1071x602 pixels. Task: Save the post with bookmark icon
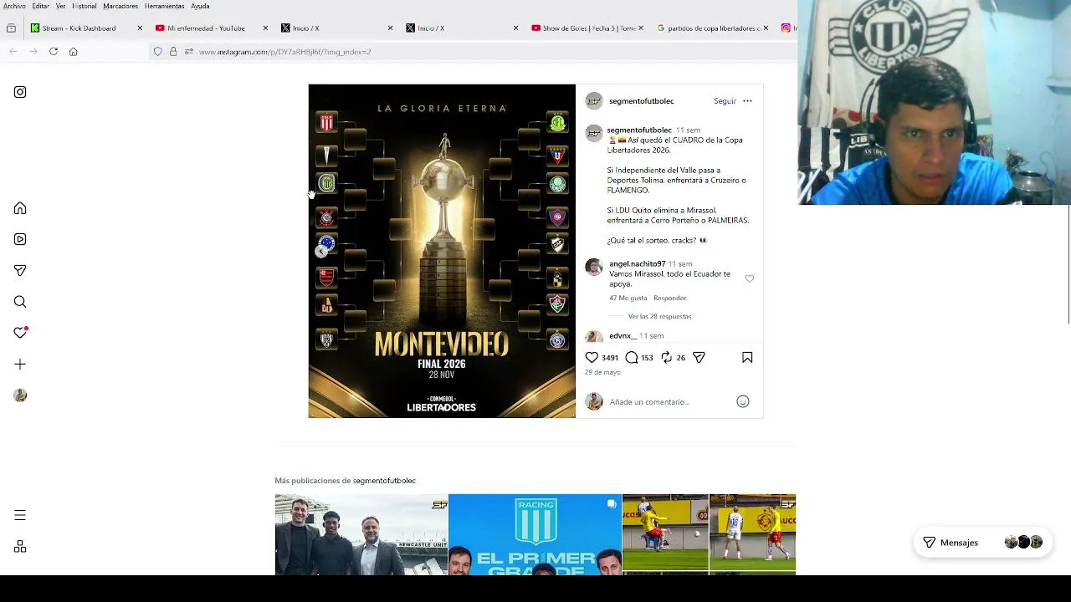point(747,358)
